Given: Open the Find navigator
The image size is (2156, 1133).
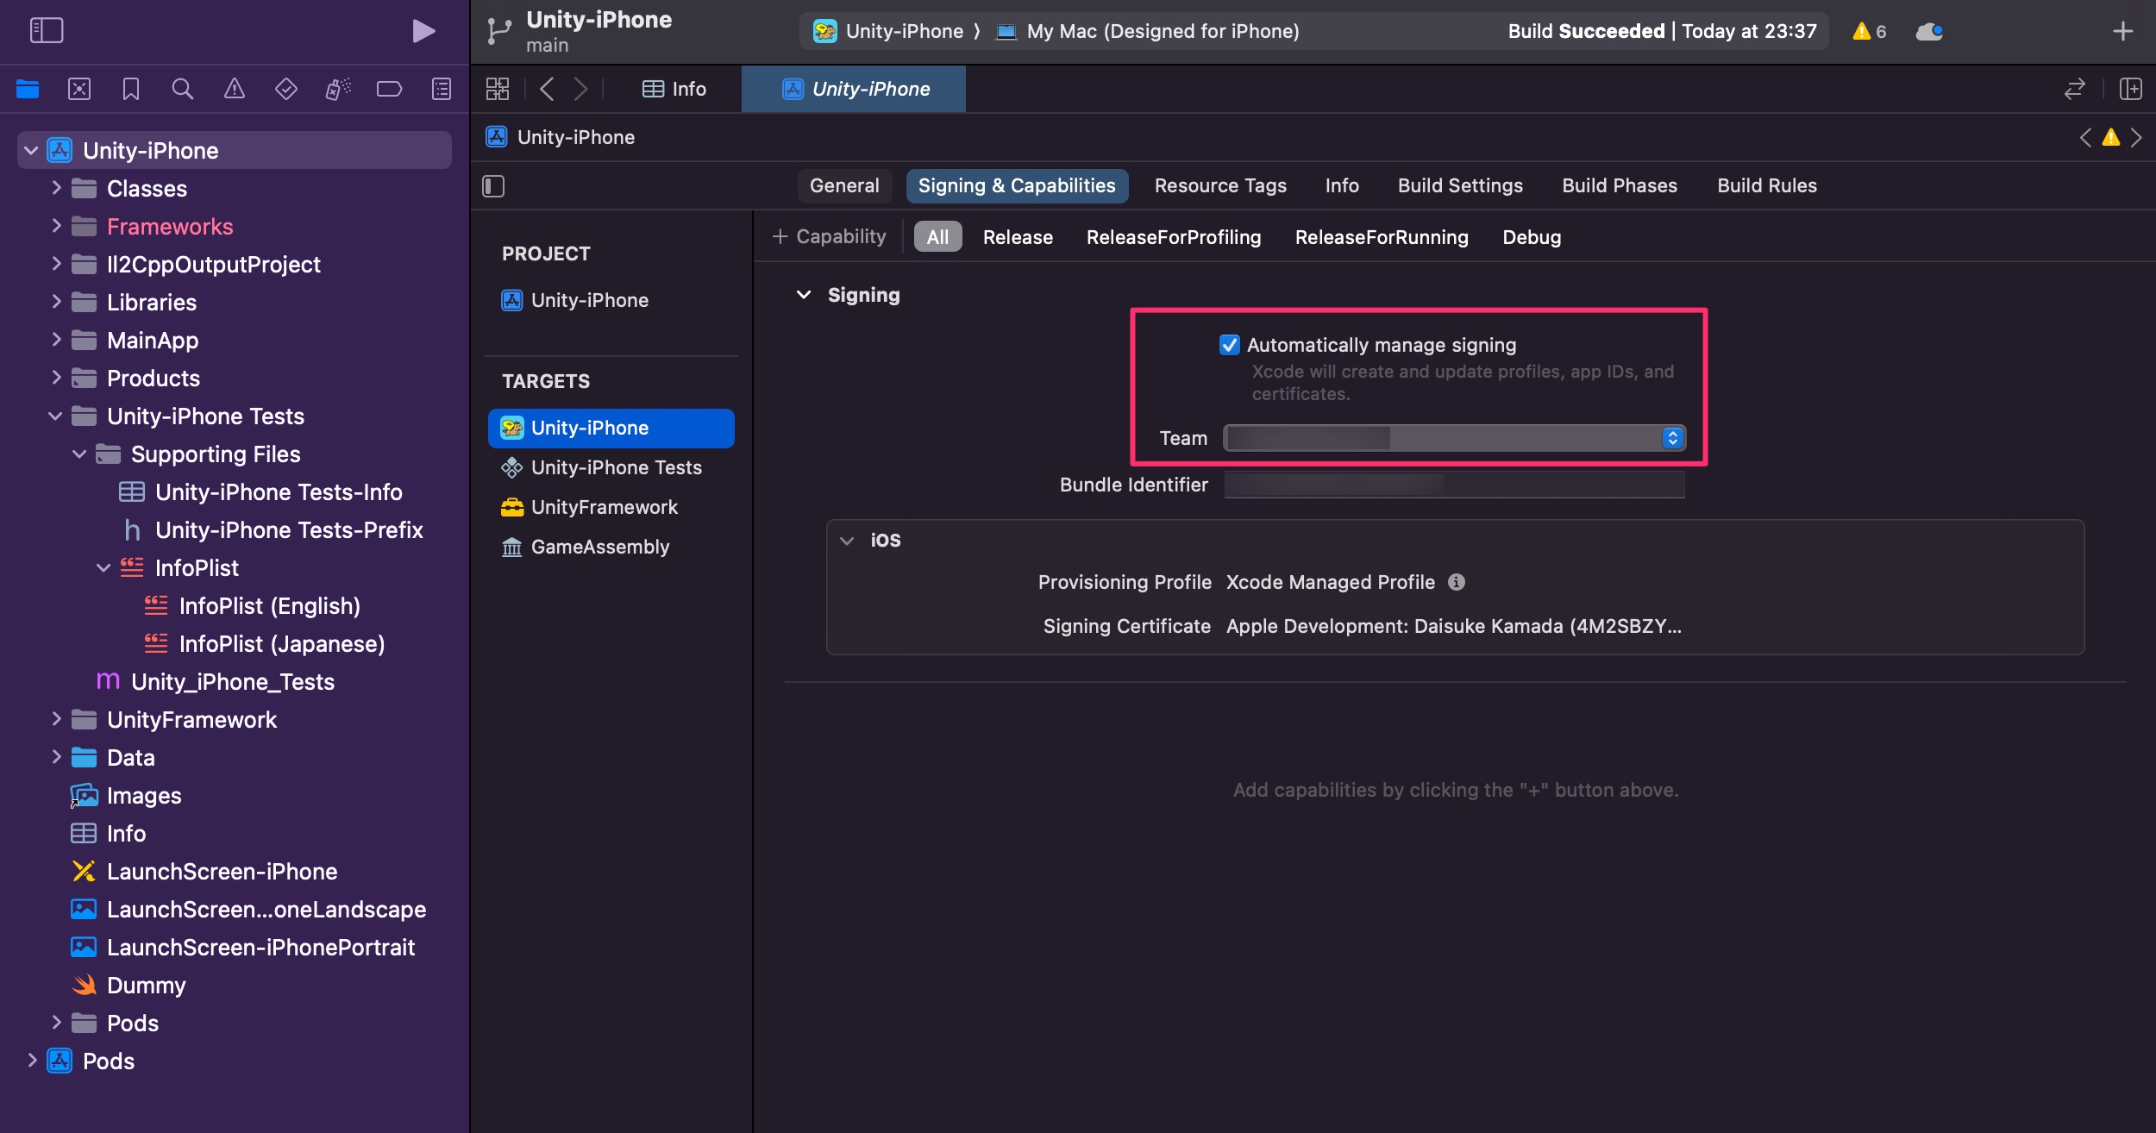Looking at the screenshot, I should (x=182, y=89).
